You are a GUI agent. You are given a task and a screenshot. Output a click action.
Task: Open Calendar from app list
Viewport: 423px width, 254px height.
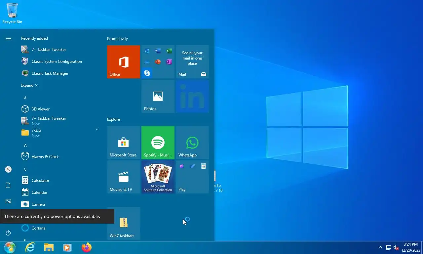point(59,192)
